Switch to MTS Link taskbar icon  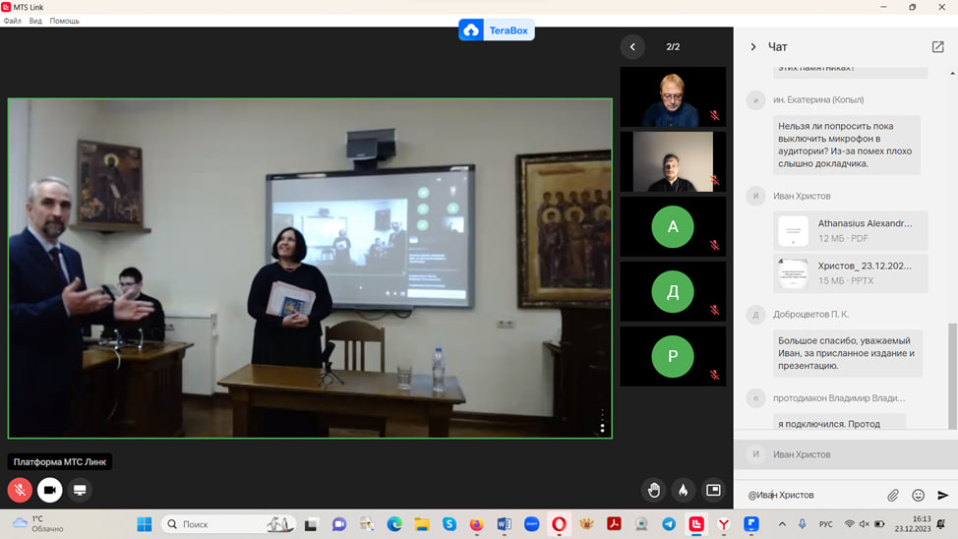pyautogui.click(x=696, y=524)
